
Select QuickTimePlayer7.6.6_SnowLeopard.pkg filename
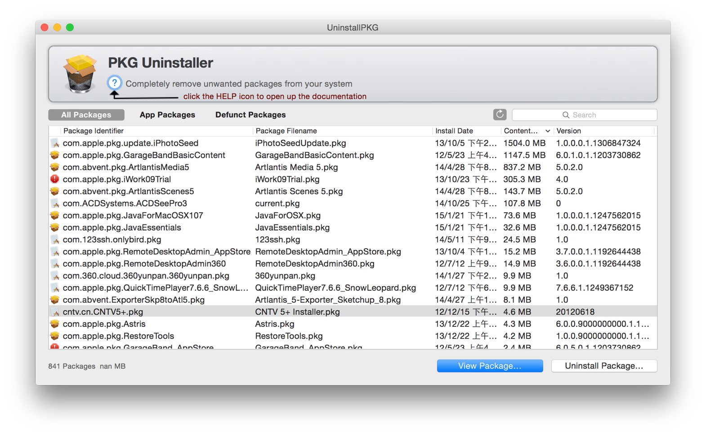tap(335, 288)
